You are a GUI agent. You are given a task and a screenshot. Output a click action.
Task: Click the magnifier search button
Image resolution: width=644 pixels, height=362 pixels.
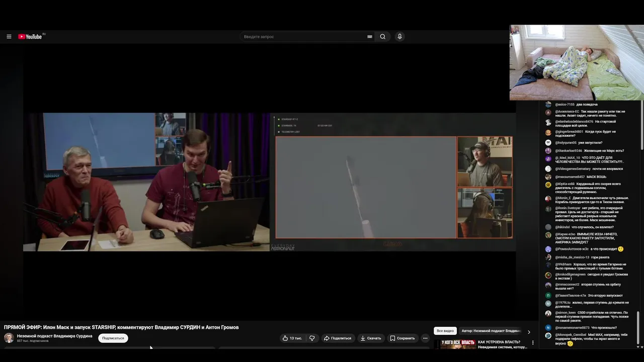click(x=383, y=37)
